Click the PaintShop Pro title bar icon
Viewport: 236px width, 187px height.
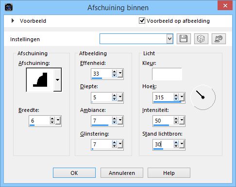tap(9, 7)
